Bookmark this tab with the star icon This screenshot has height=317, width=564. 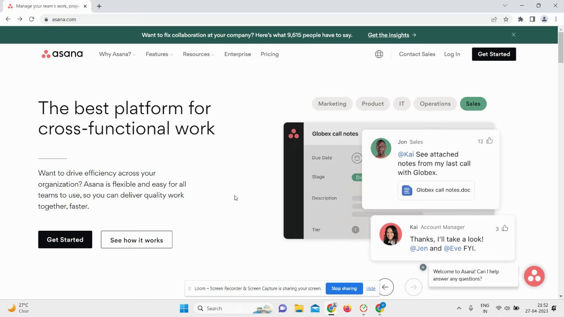[506, 19]
